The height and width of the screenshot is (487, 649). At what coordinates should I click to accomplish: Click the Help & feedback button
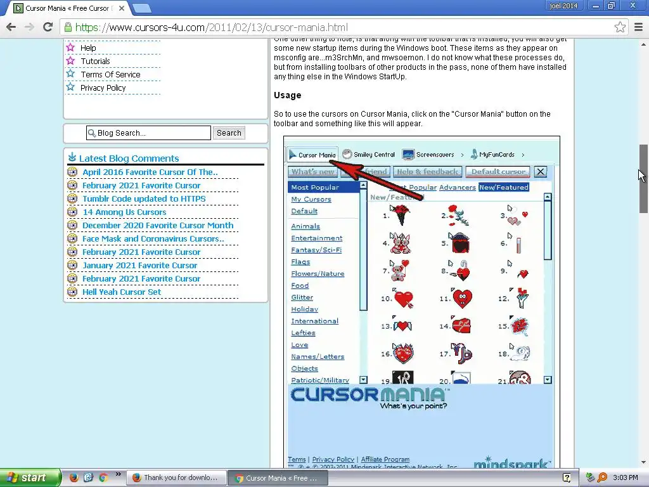pos(428,171)
